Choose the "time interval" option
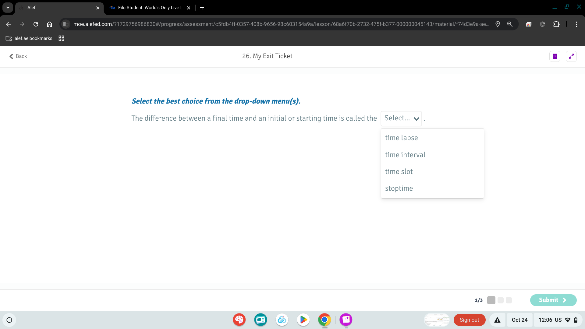 pos(405,155)
